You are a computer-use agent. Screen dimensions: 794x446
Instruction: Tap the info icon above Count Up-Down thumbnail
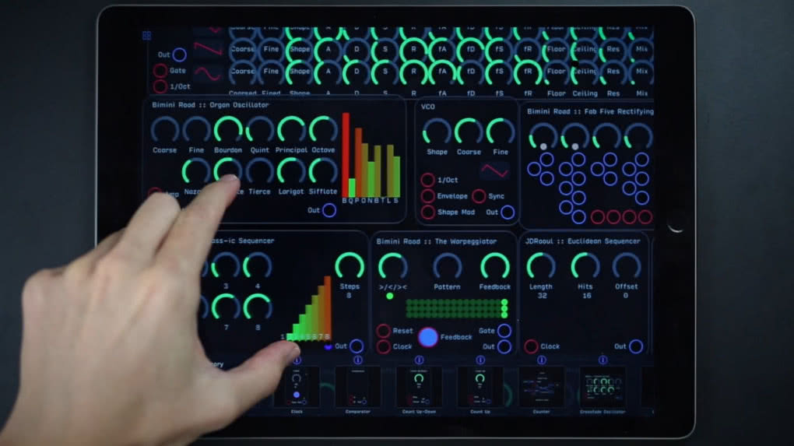click(x=420, y=360)
